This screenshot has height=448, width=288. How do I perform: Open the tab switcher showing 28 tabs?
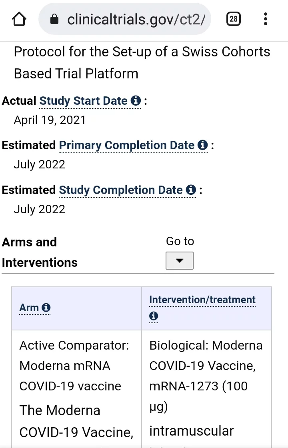click(x=234, y=19)
